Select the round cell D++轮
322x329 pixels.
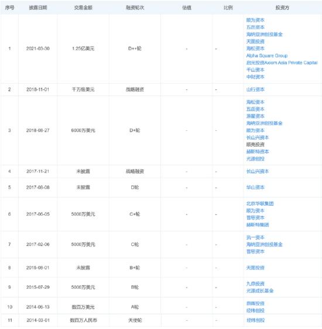135,49
